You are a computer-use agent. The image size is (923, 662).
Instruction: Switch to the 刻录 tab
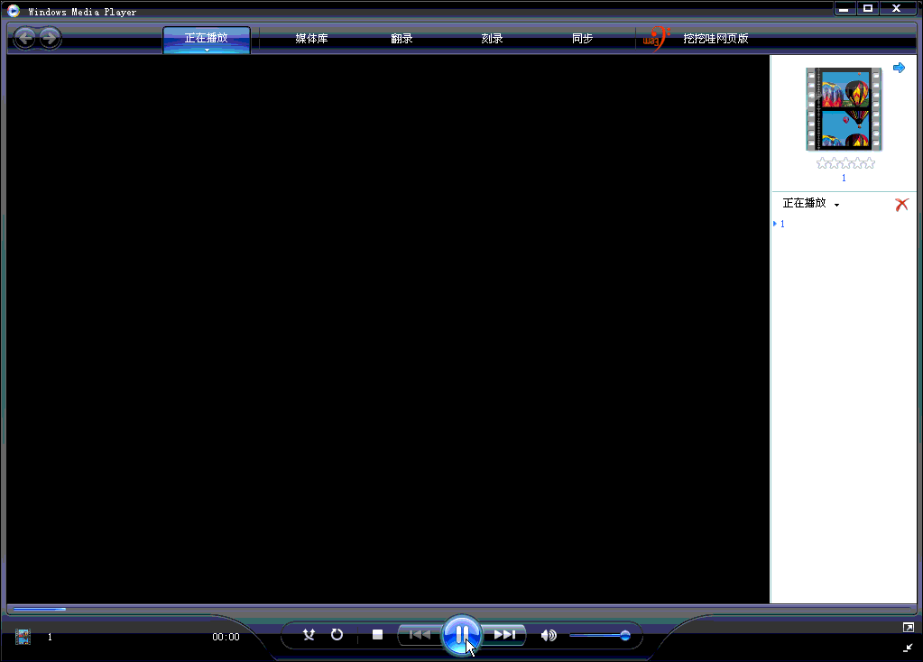pyautogui.click(x=492, y=39)
